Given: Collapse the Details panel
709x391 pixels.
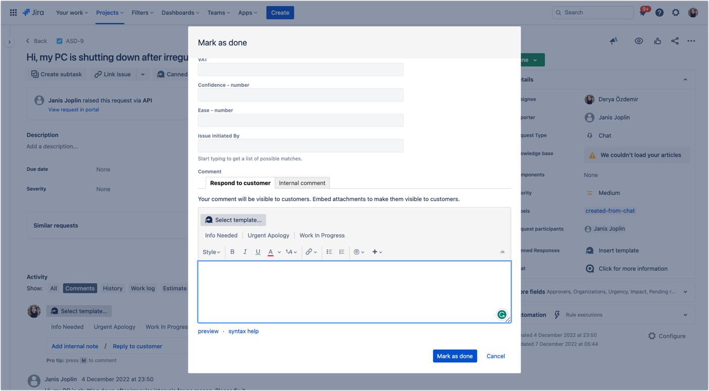Looking at the screenshot, I should [685, 79].
